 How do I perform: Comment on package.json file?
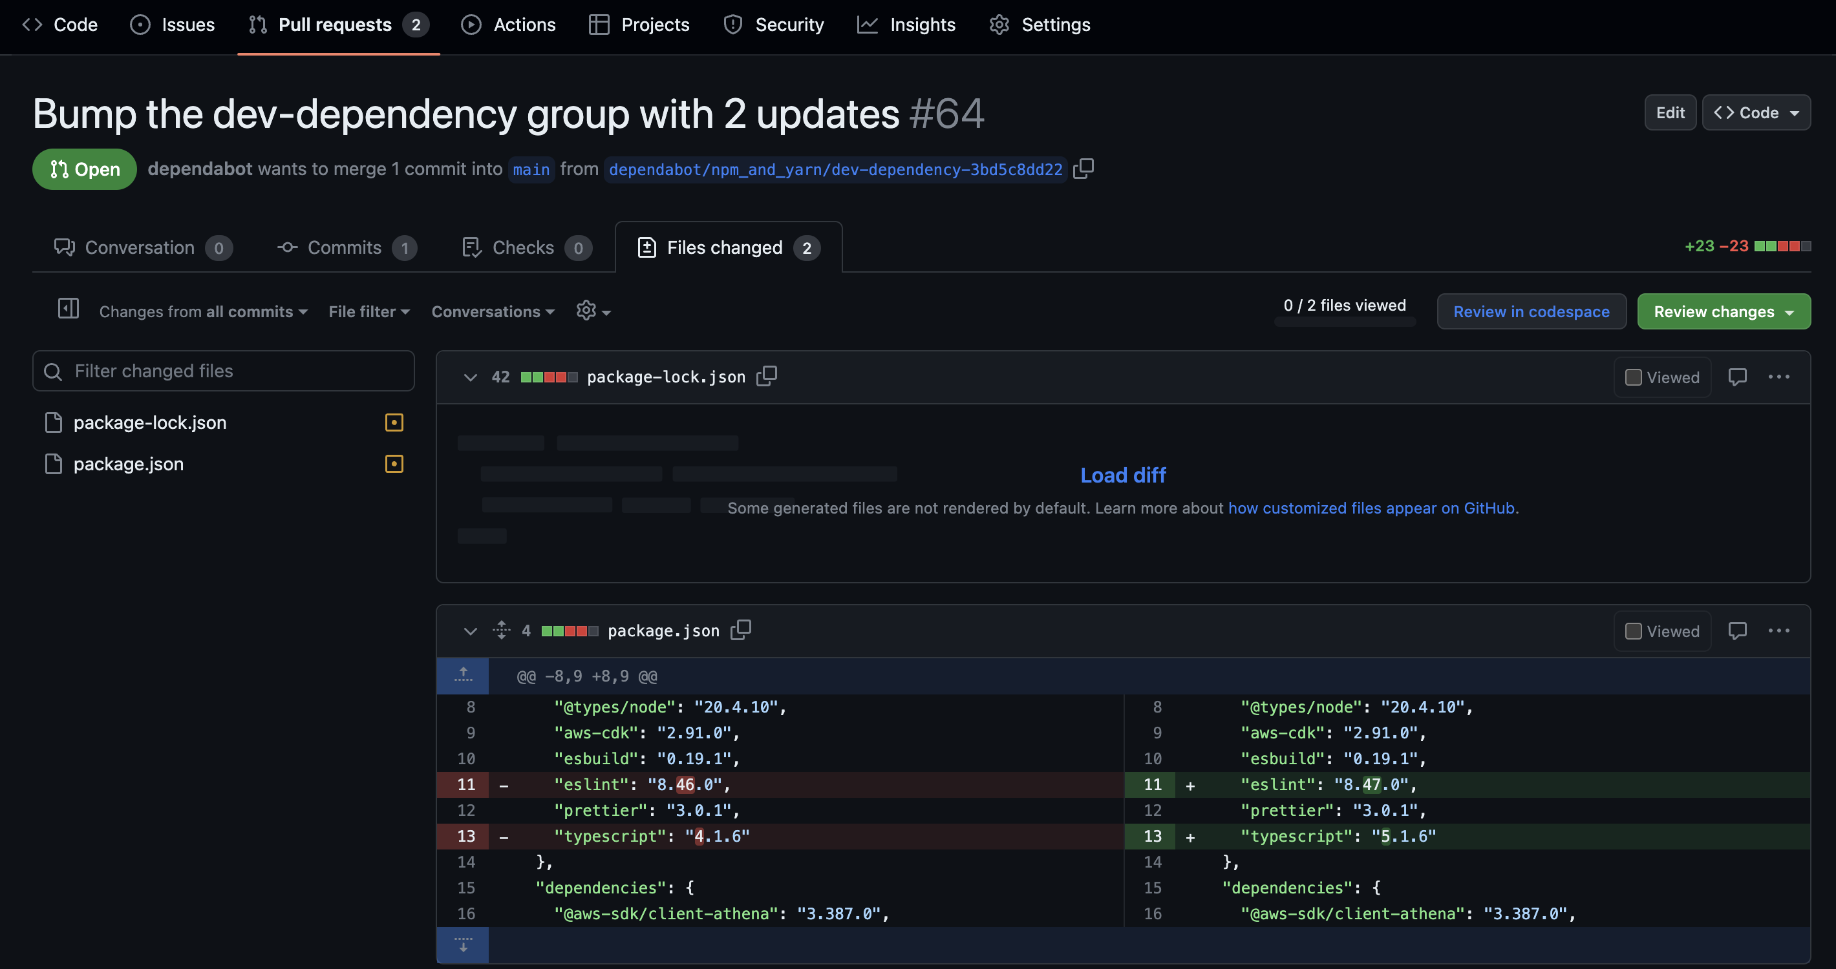(x=1738, y=630)
